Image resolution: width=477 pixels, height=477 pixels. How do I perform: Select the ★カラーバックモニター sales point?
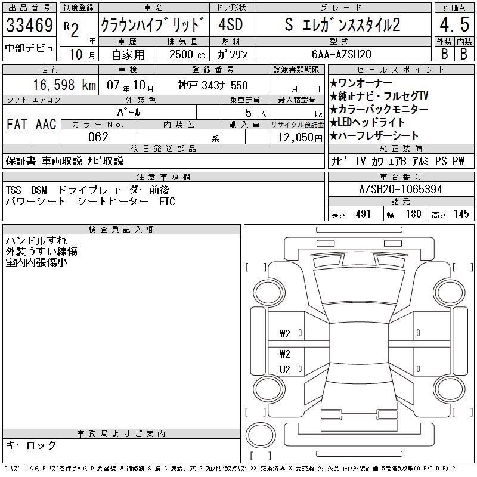point(379,109)
